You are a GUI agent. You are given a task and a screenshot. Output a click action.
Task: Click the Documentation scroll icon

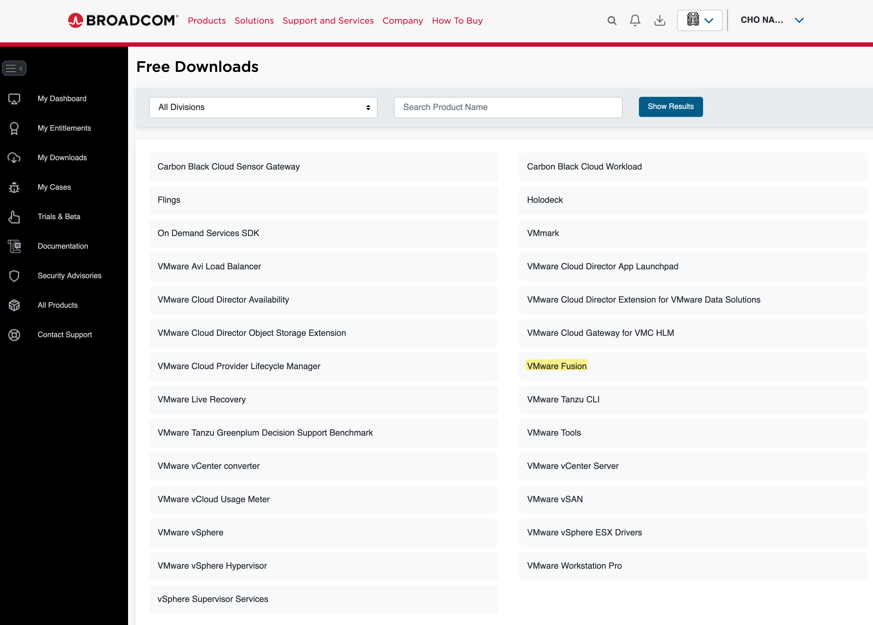[14, 246]
